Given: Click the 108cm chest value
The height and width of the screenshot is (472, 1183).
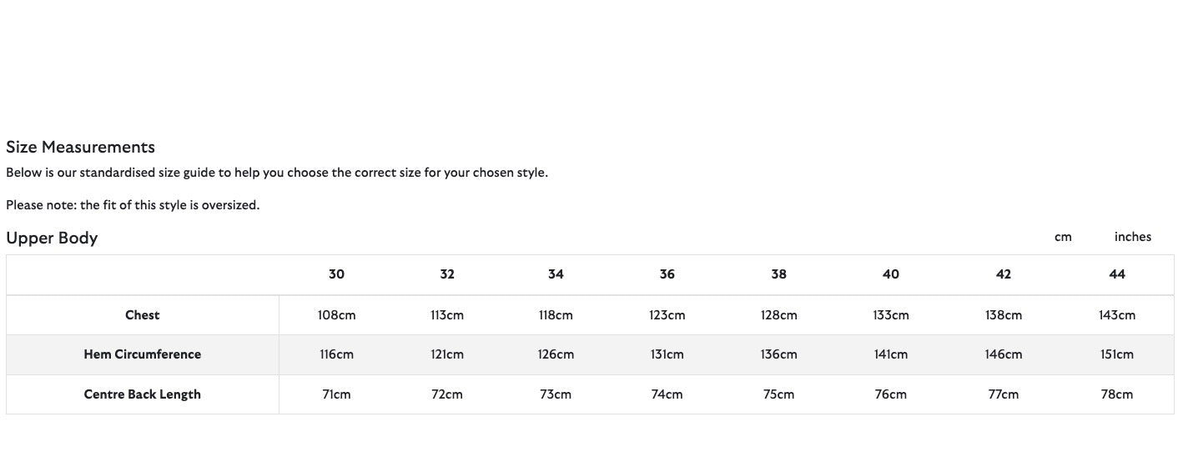Looking at the screenshot, I should 336,315.
